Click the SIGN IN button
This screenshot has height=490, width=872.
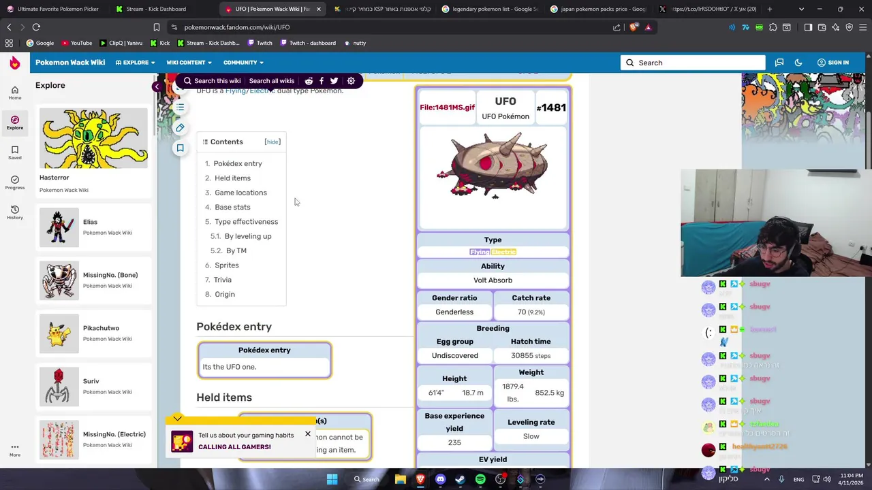[x=833, y=63]
